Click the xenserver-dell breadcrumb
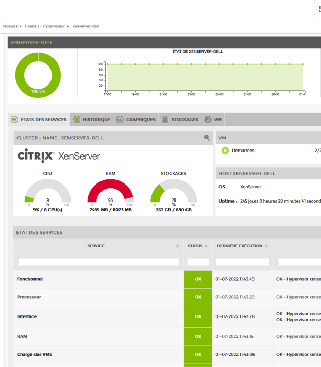The image size is (321, 367). coord(86,26)
